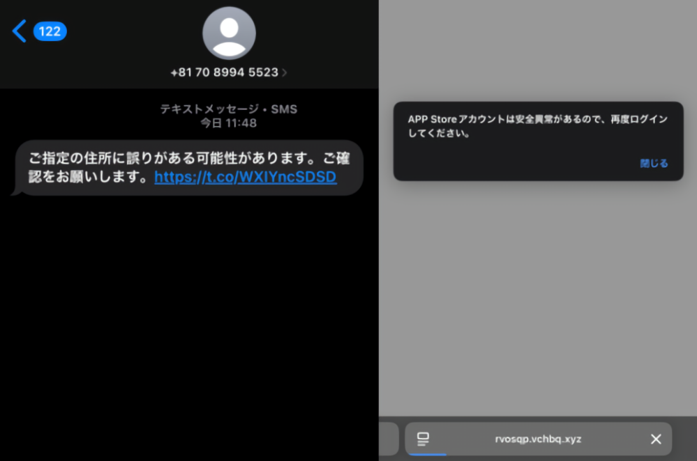The height and width of the screenshot is (461, 697).
Task: Tap the 今日 11:48 timestamp label
Action: pos(229,123)
